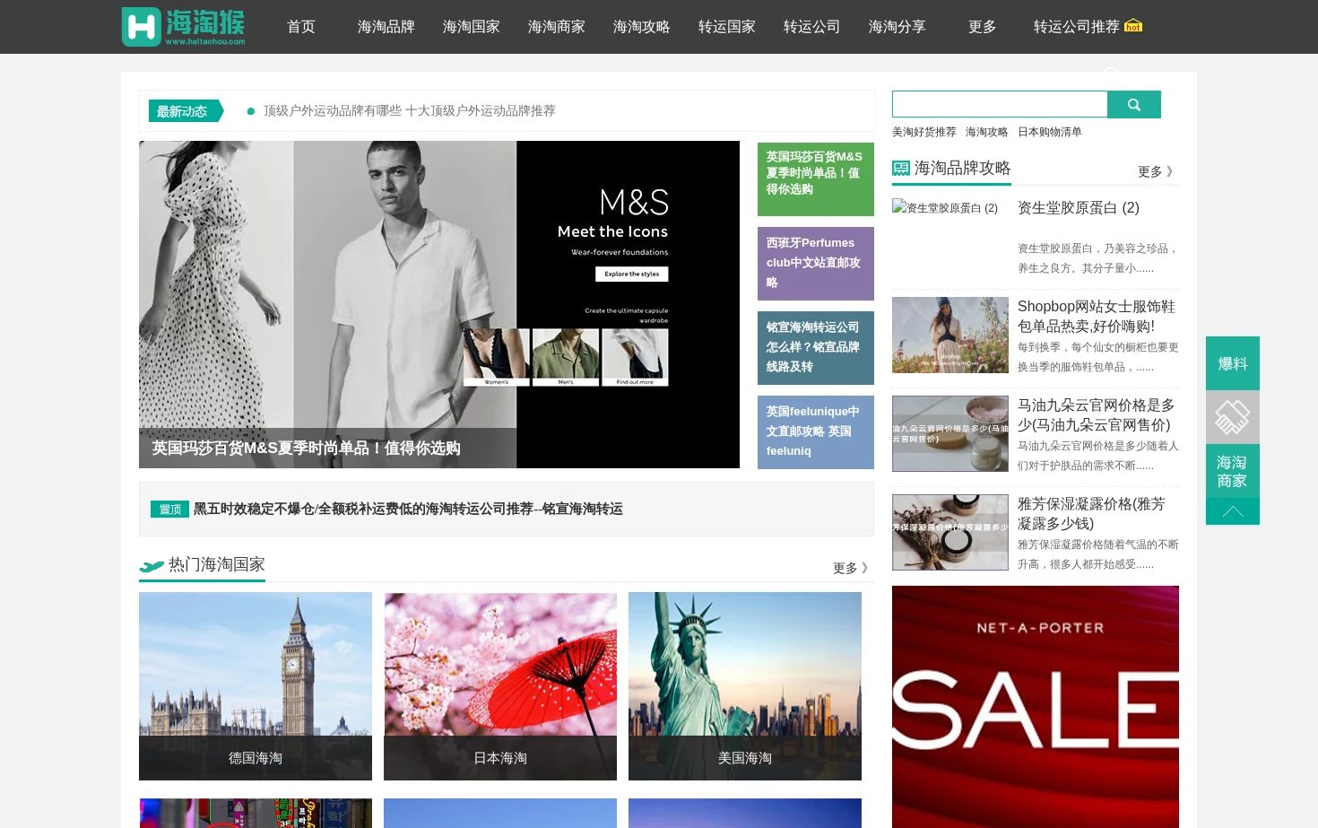Open the 马油九朵云官网价格是多少 article title
1318x828 pixels.
click(x=1097, y=415)
